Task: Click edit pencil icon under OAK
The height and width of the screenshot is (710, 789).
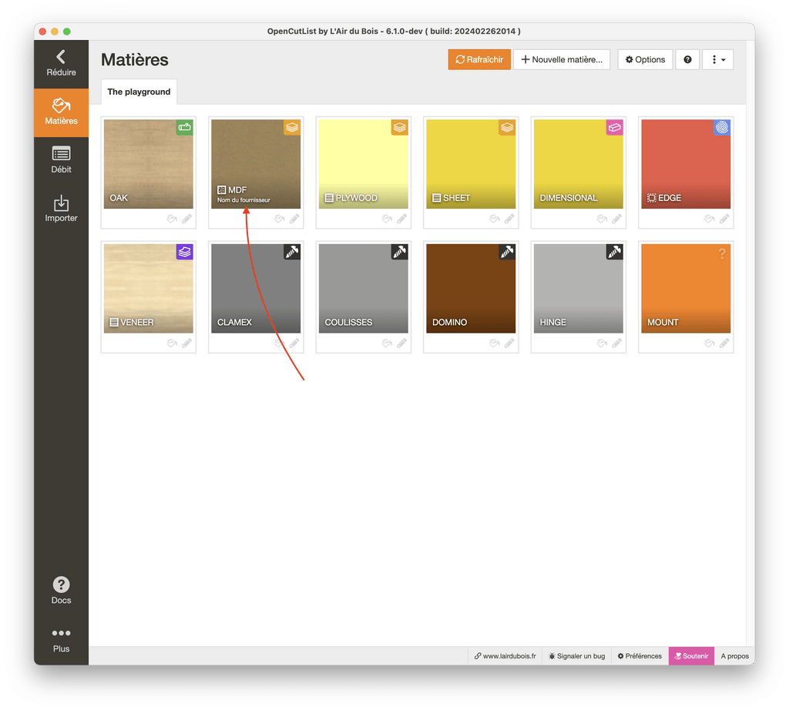Action: tap(186, 219)
